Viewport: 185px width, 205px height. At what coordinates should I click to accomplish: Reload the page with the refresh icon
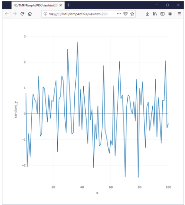[22, 14]
